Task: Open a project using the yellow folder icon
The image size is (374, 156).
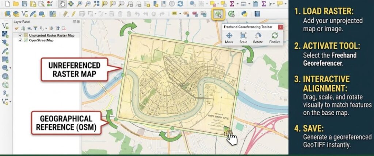Action: click(x=16, y=4)
